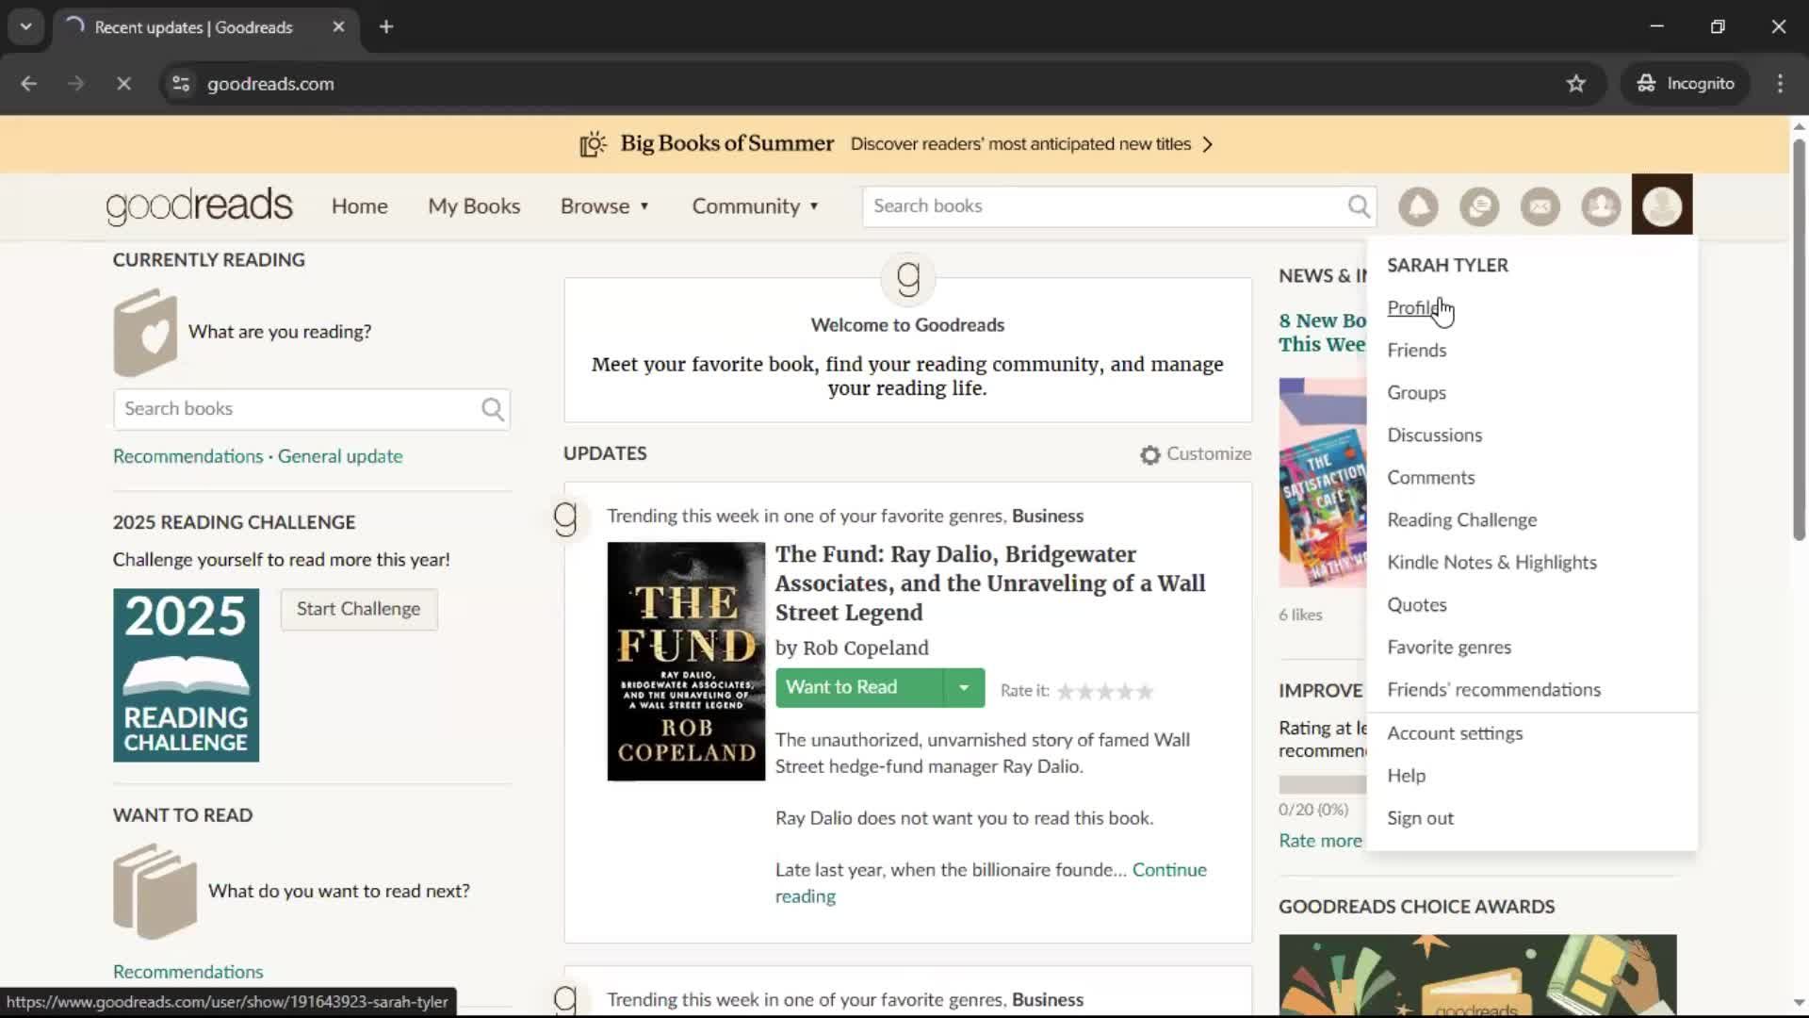The width and height of the screenshot is (1809, 1018).
Task: Click the banner's right chevron arrow
Action: [x=1208, y=144]
